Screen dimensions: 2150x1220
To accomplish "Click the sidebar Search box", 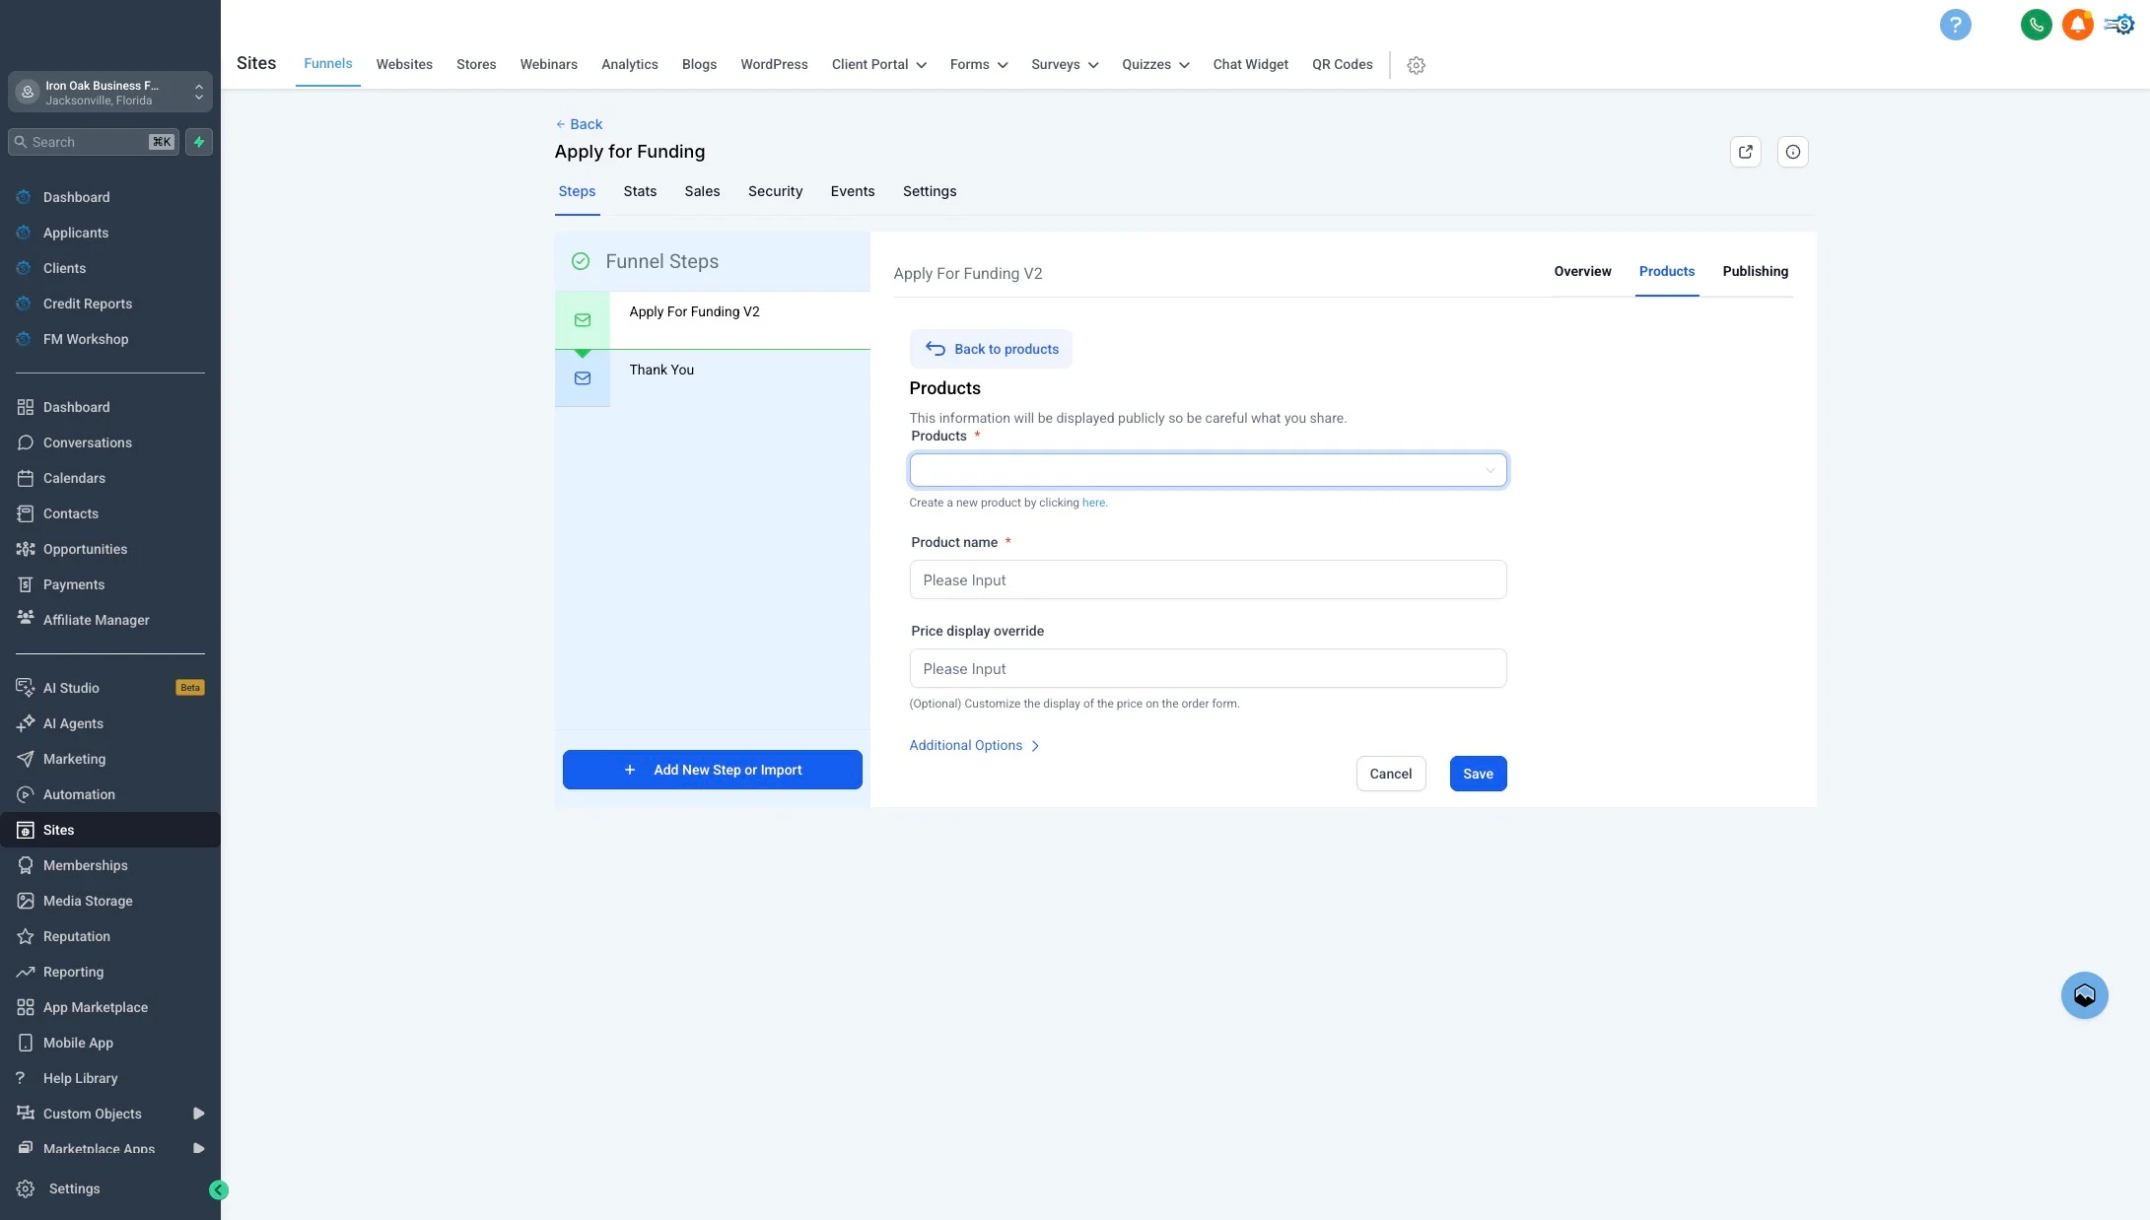I will click(x=94, y=142).
